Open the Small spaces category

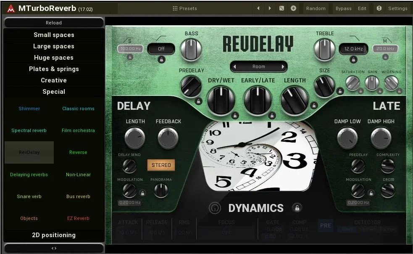[54, 35]
